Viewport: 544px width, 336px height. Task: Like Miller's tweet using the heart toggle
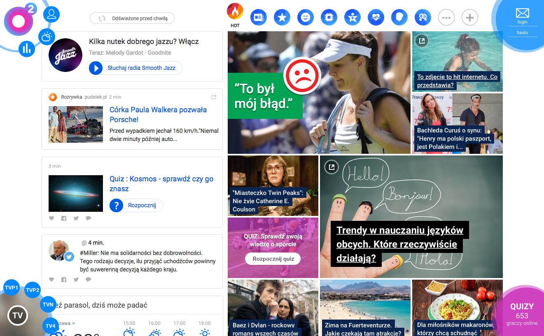[x=51, y=279]
